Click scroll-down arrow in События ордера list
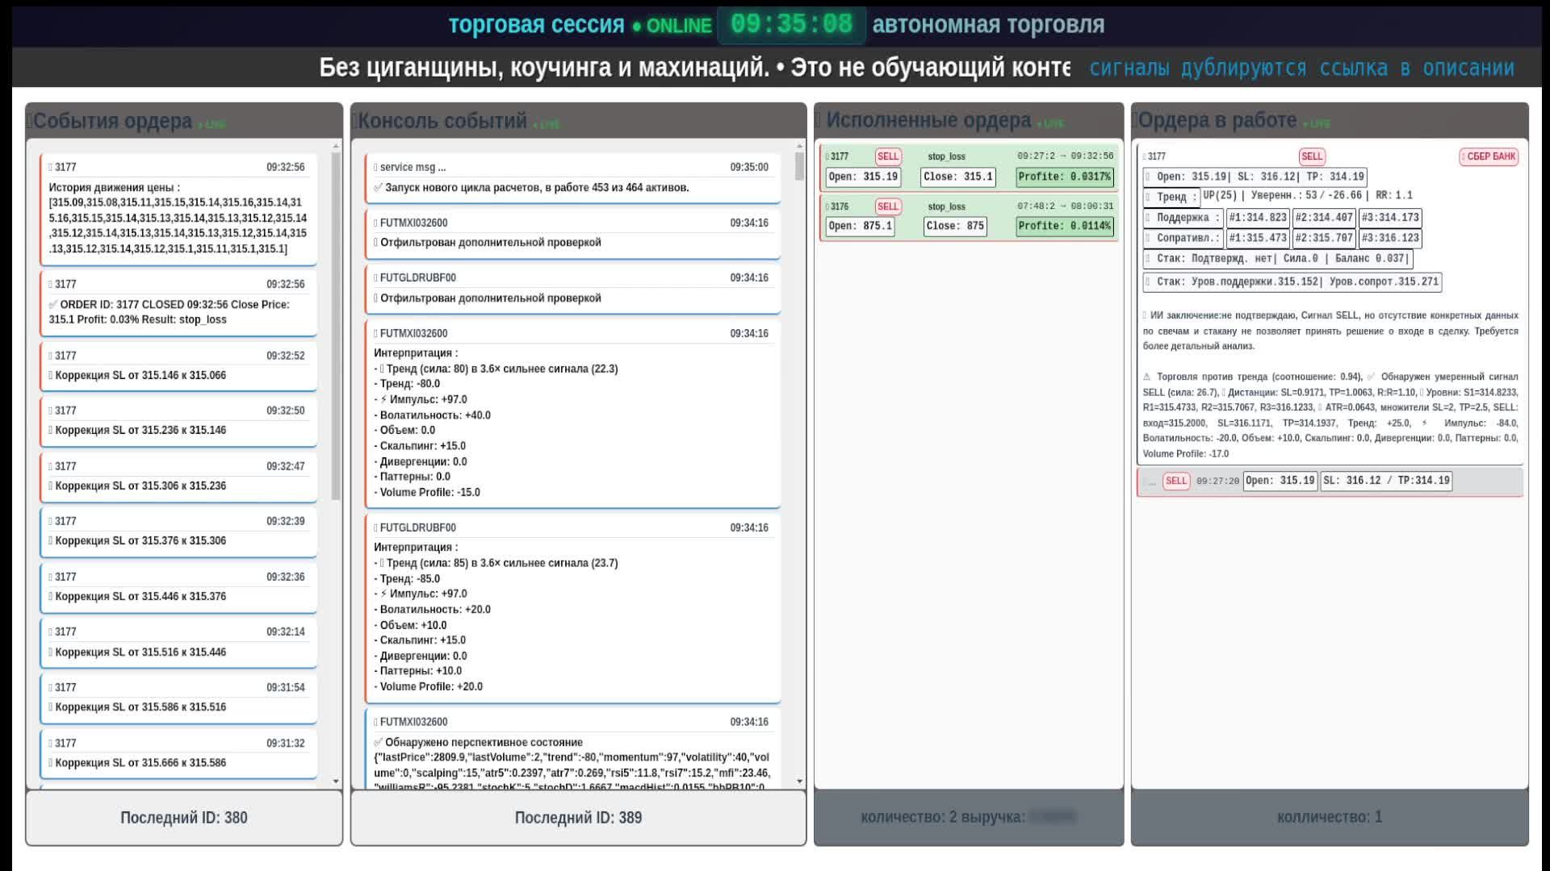Viewport: 1550px width, 871px height. 336,781
